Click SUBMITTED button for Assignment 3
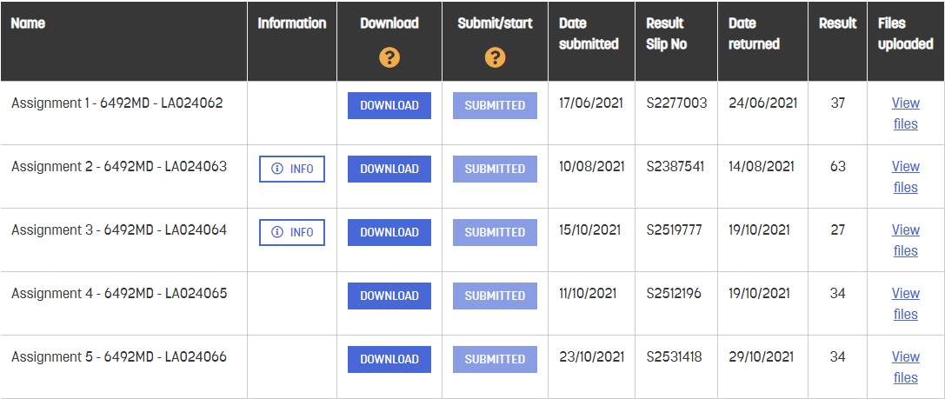The height and width of the screenshot is (399, 945). click(x=495, y=232)
